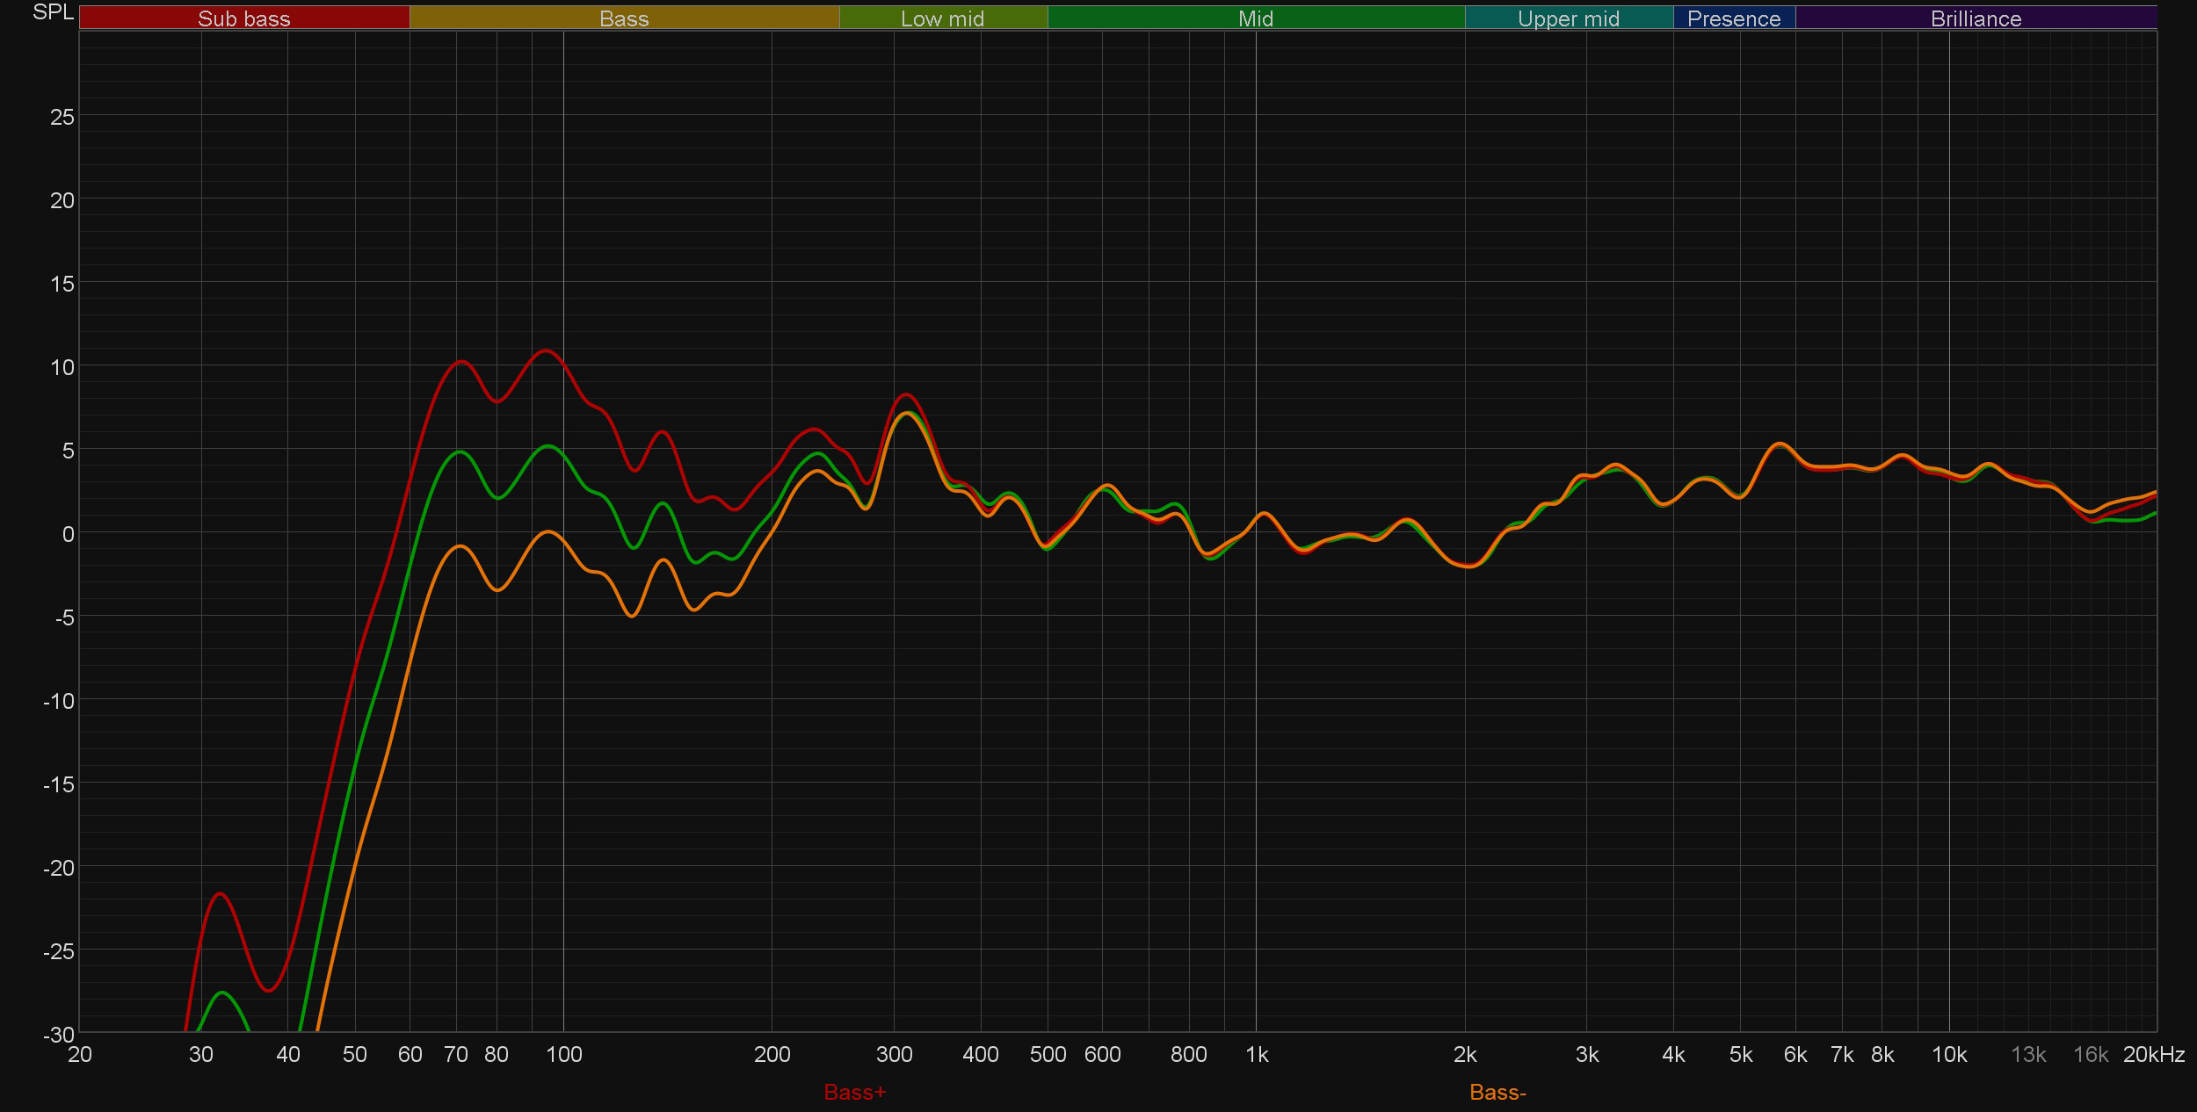2197x1112 pixels.
Task: Click the 1k frequency axis label
Action: pyautogui.click(x=1256, y=1055)
